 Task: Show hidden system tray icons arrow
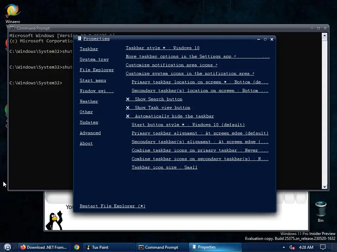point(284,247)
